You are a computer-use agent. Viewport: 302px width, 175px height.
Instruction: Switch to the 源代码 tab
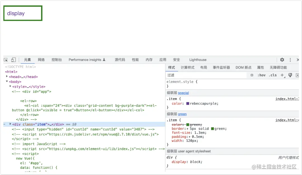(x=120, y=60)
